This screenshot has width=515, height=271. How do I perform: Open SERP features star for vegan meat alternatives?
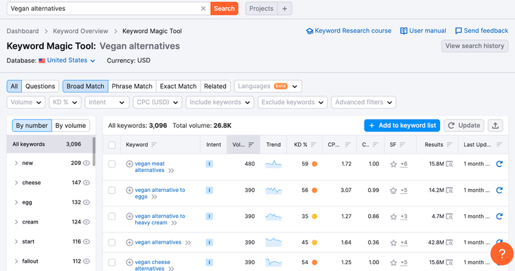[x=393, y=164]
